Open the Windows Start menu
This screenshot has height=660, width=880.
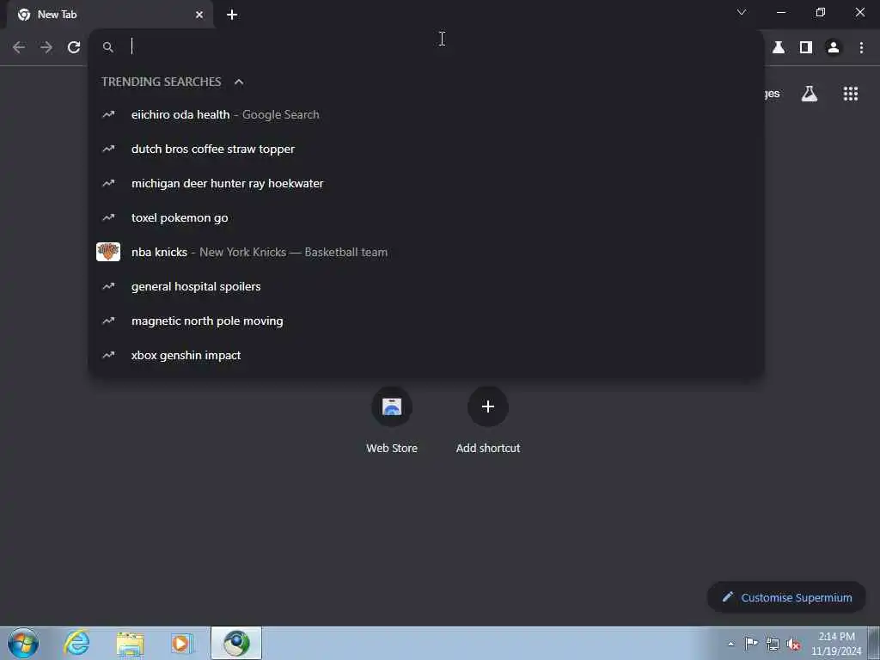coord(23,643)
